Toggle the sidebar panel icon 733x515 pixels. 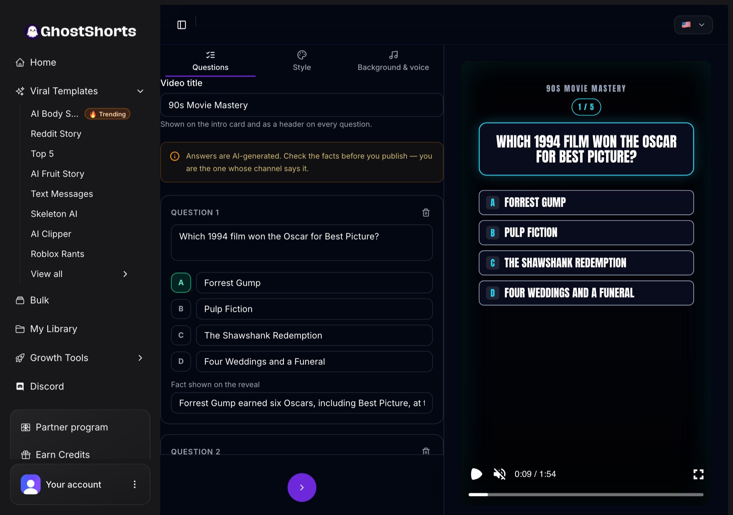[x=181, y=25]
